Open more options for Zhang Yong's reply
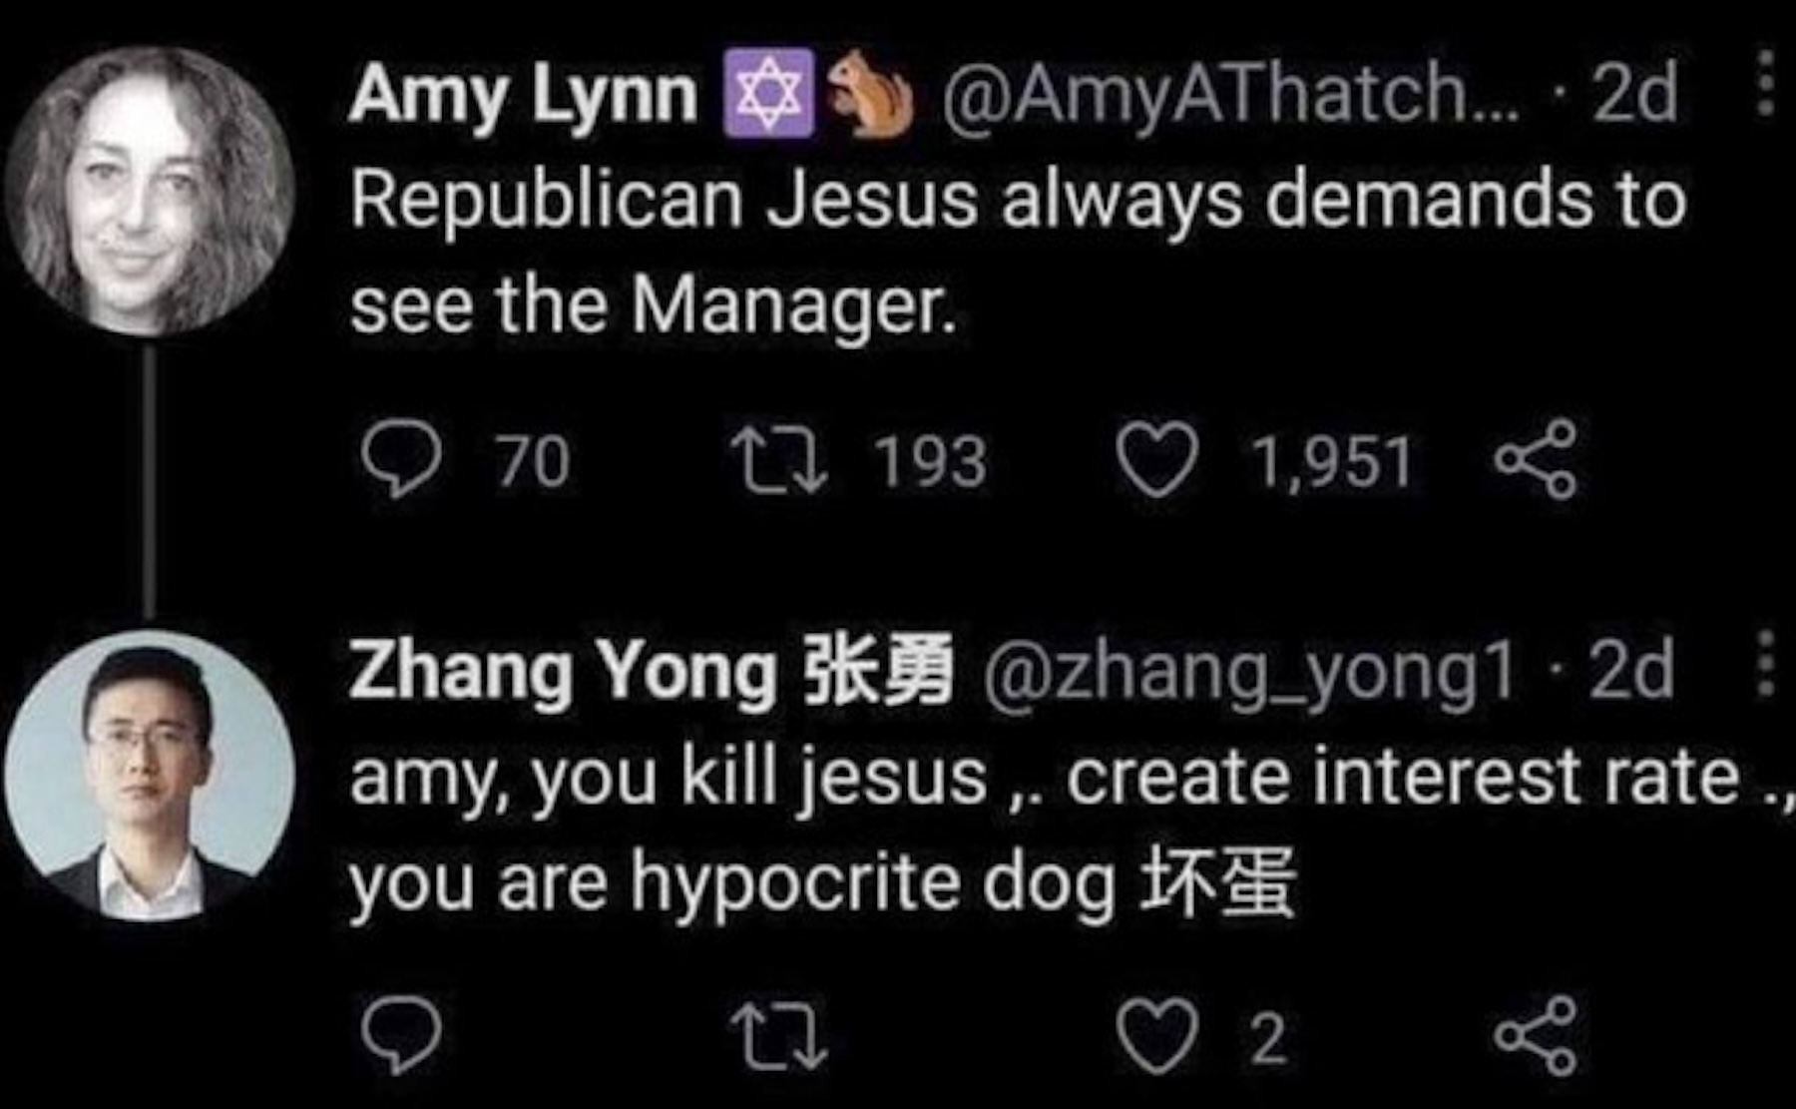Image resolution: width=1796 pixels, height=1109 pixels. 1764,663
